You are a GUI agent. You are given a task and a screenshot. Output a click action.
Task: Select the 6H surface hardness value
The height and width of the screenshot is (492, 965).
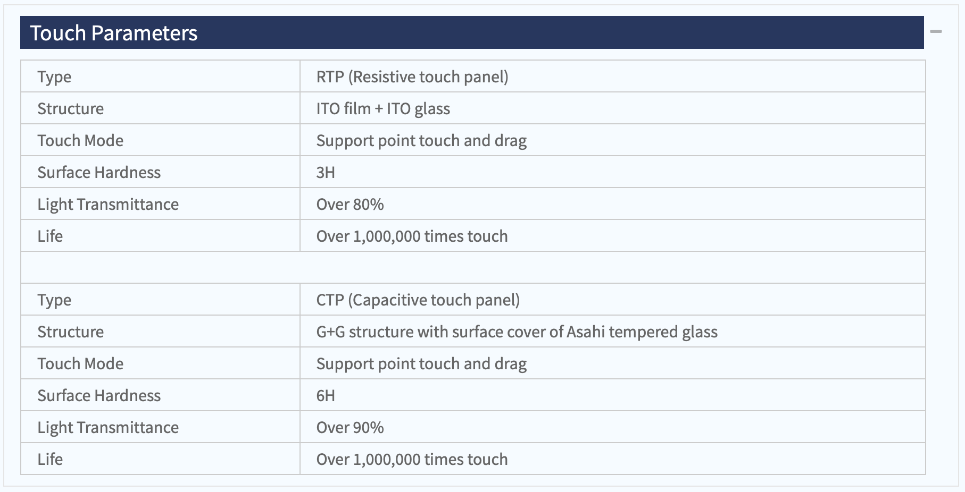pyautogui.click(x=326, y=395)
